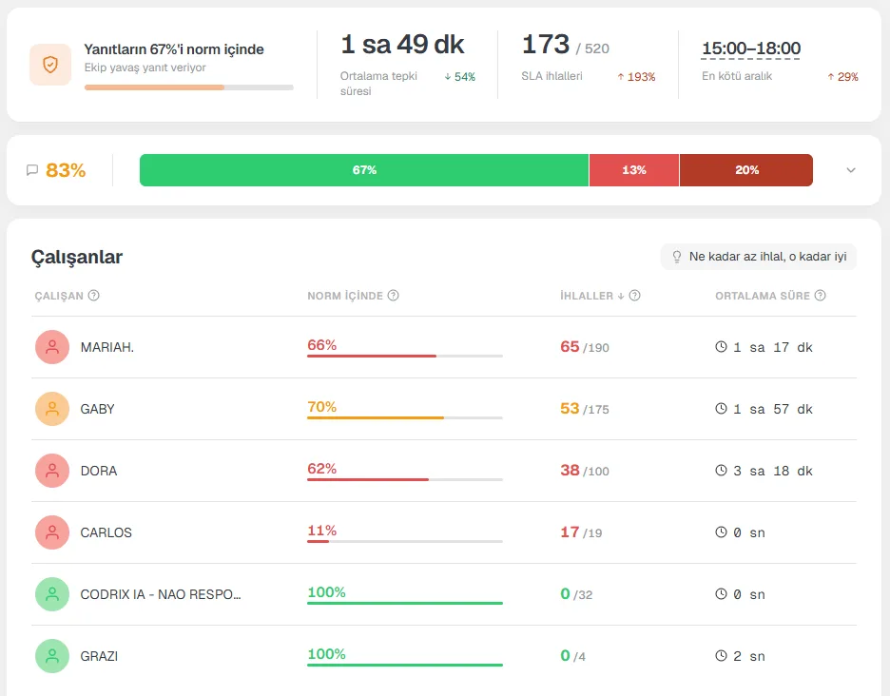Click the clock icon in CODRIX IA's row
The height and width of the screenshot is (696, 890).
pyautogui.click(x=721, y=594)
